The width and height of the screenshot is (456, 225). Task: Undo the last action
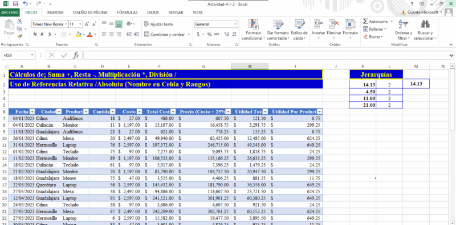click(x=25, y=4)
